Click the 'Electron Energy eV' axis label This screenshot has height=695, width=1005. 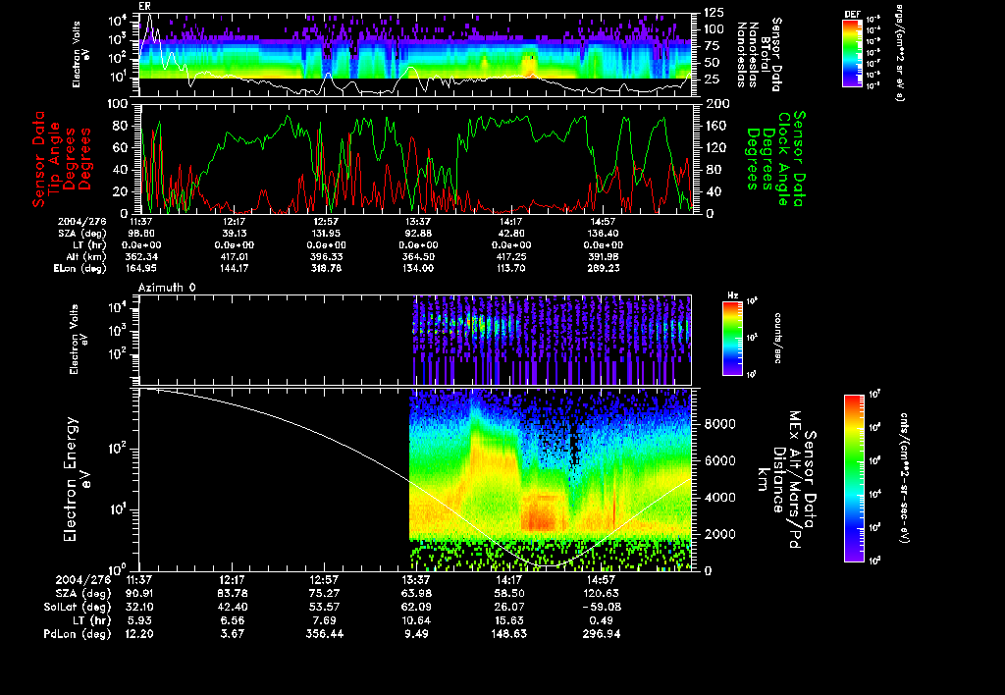coord(78,480)
